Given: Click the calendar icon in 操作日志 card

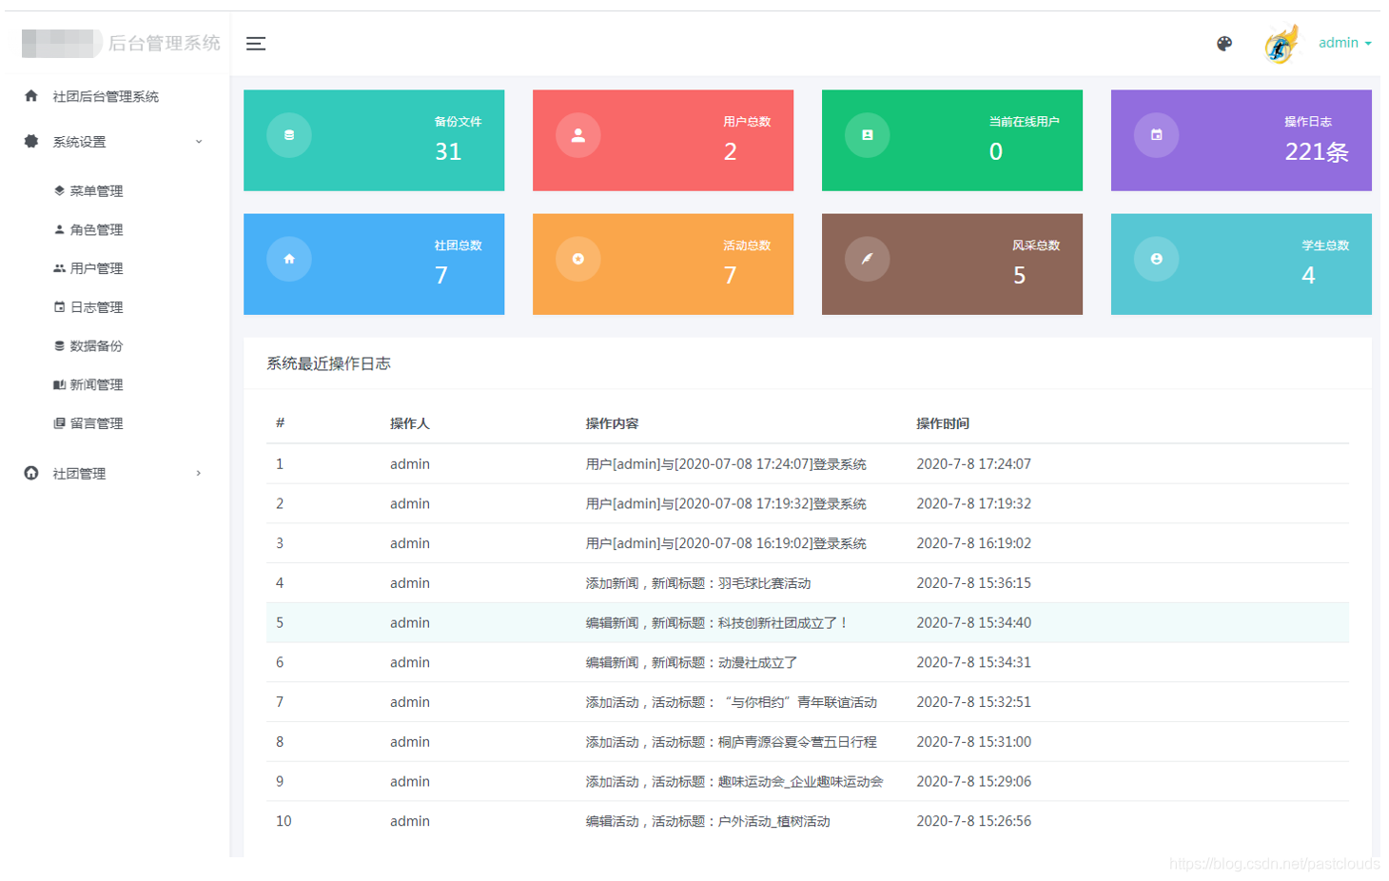Looking at the screenshot, I should coord(1157,135).
